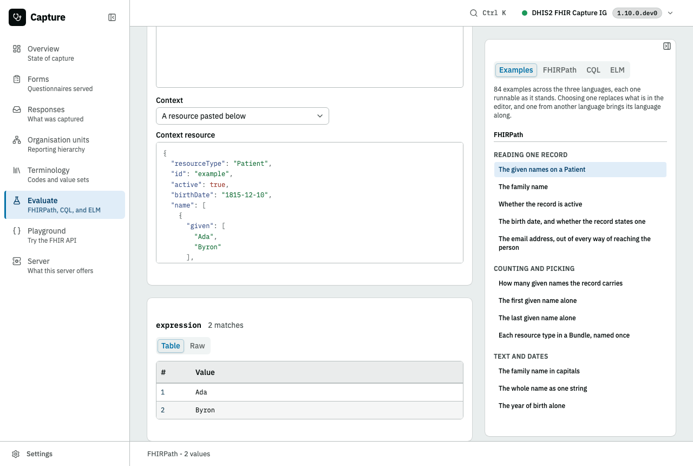This screenshot has width=693, height=466.
Task: Click the Capture stethoscope logo
Action: coord(17,17)
